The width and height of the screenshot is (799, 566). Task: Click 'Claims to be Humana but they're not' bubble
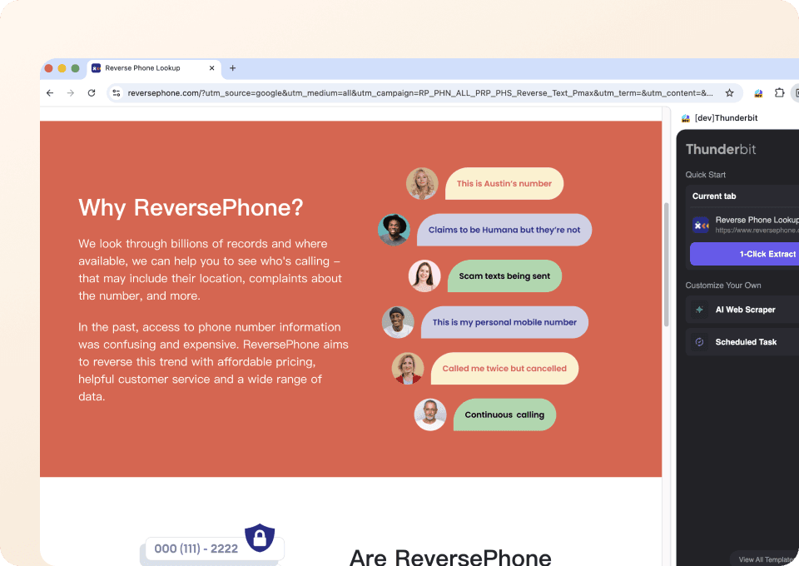coord(504,230)
